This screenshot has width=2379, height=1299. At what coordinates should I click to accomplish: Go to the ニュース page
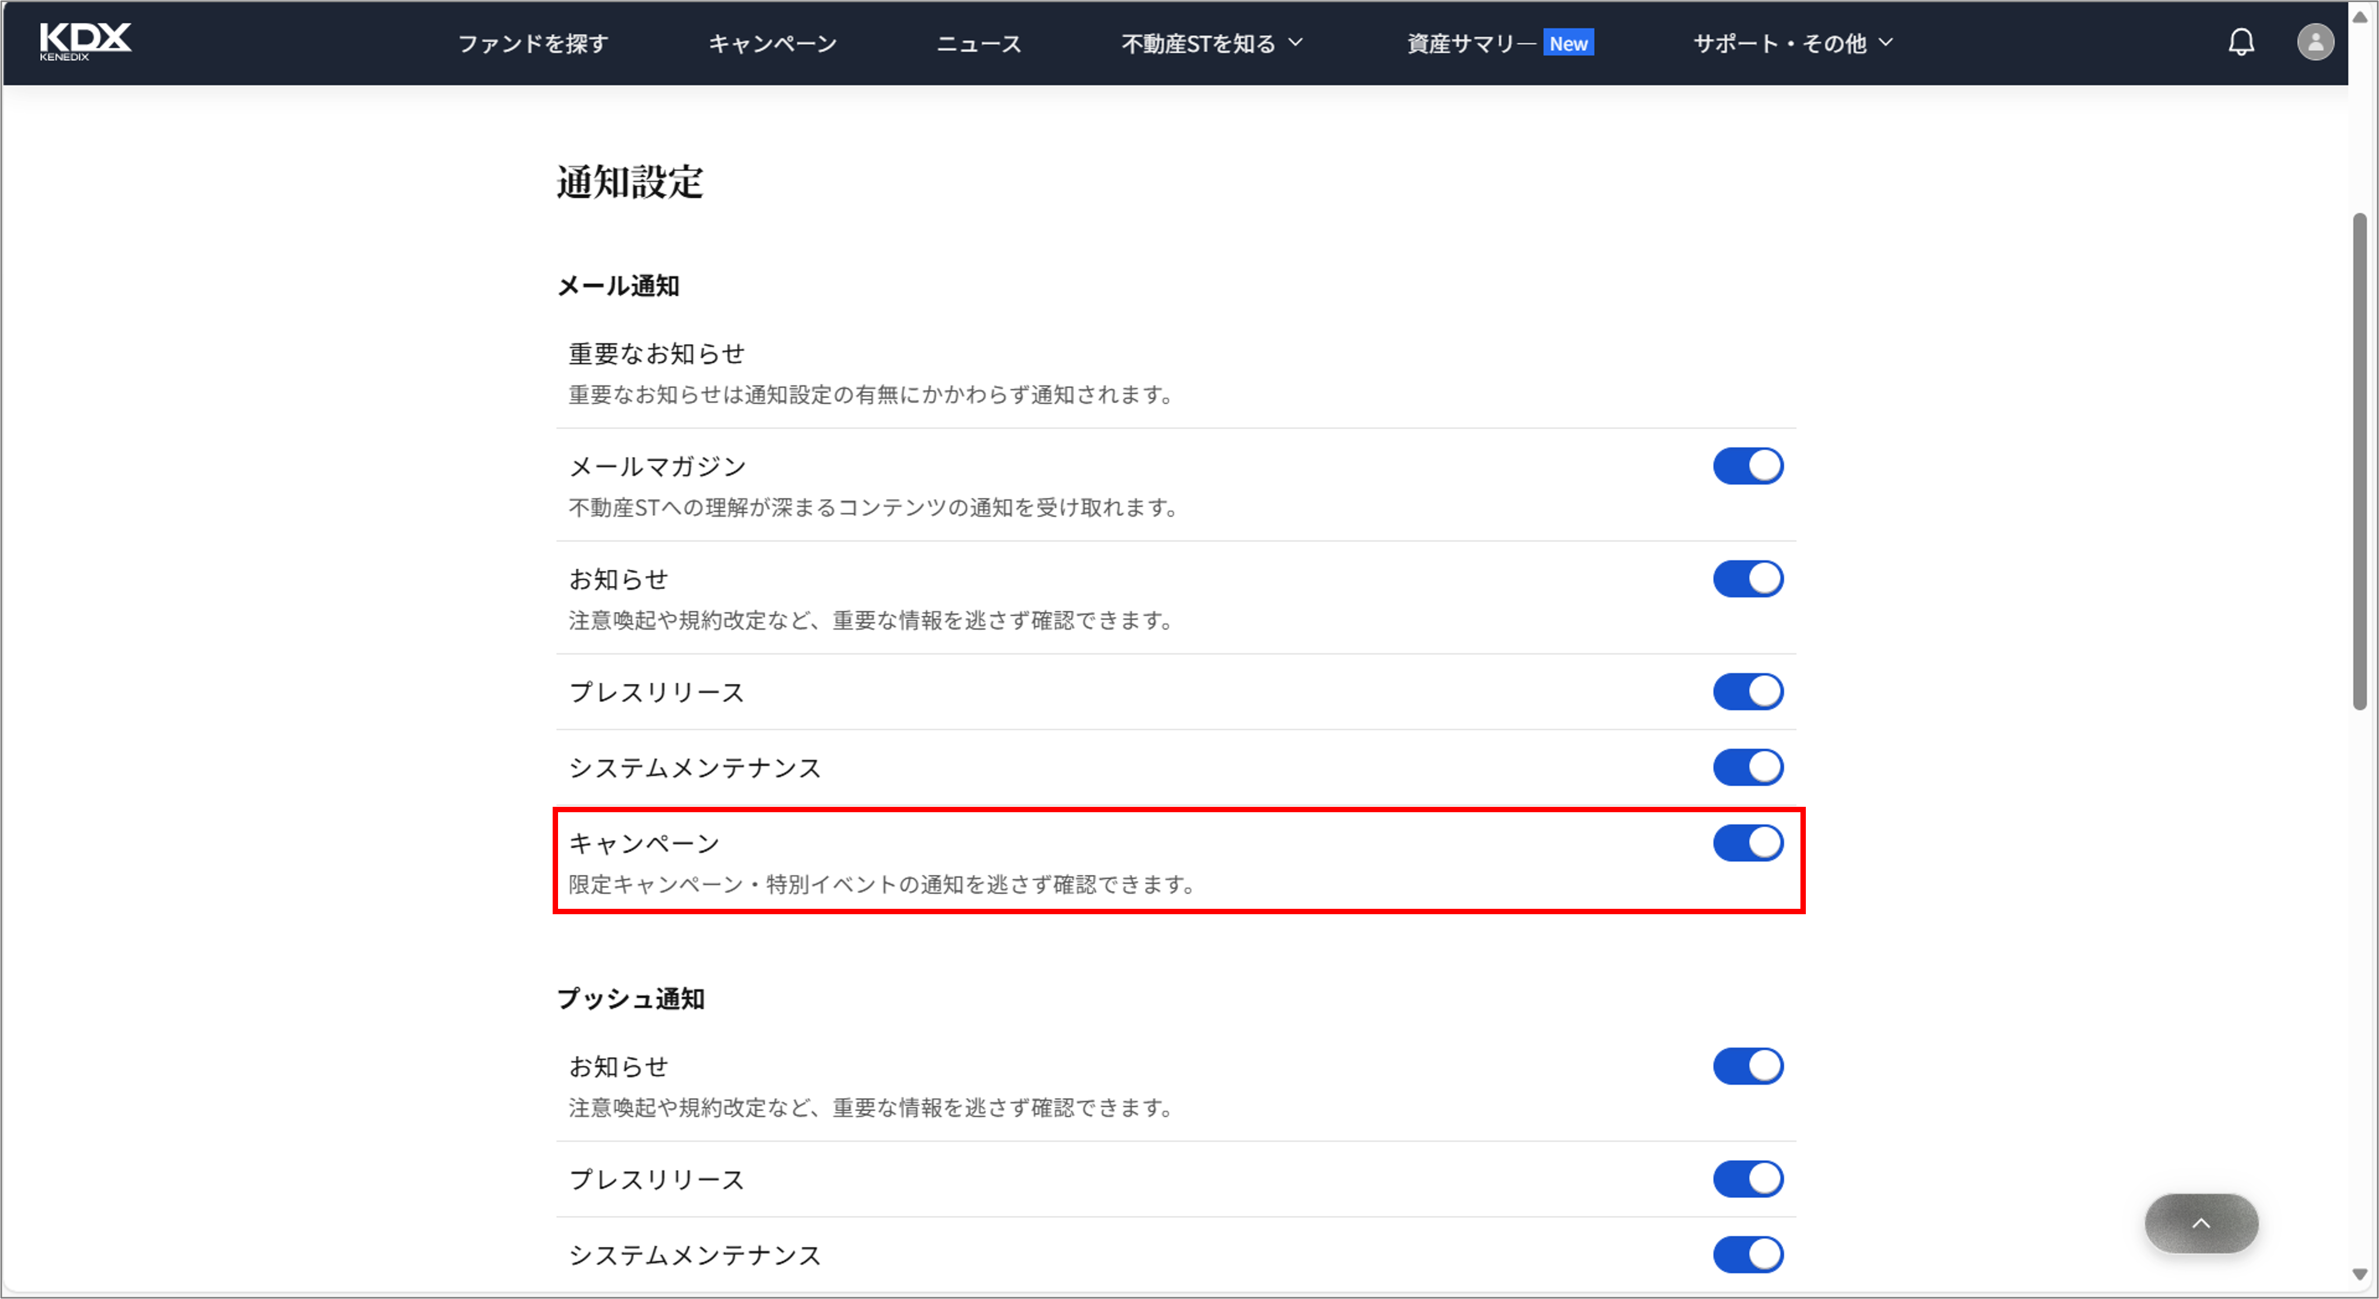pos(979,43)
